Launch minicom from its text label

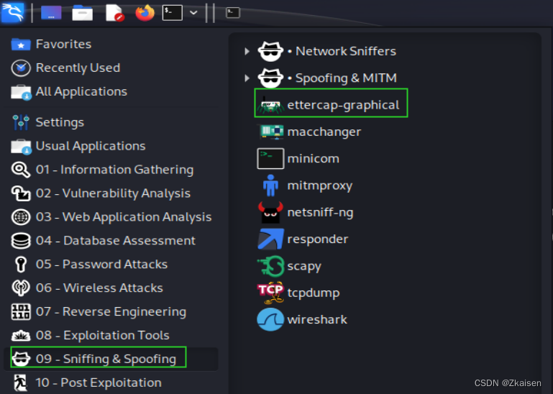[314, 159]
